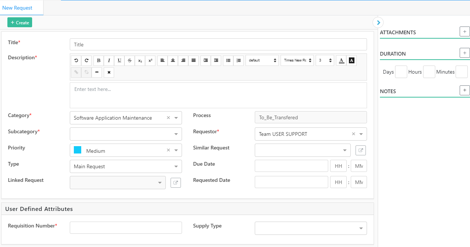Click into the Requisition Number field
This screenshot has height=247, width=470.
126,227
